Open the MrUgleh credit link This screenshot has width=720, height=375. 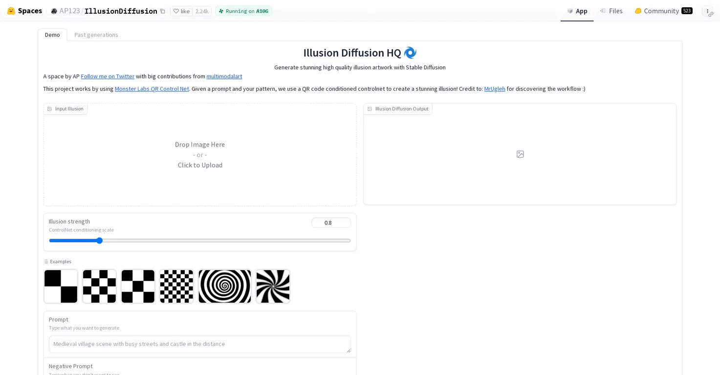(x=495, y=89)
